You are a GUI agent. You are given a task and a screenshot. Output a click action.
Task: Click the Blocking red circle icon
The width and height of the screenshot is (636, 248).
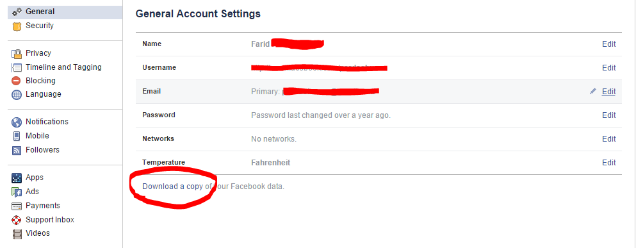pos(17,81)
